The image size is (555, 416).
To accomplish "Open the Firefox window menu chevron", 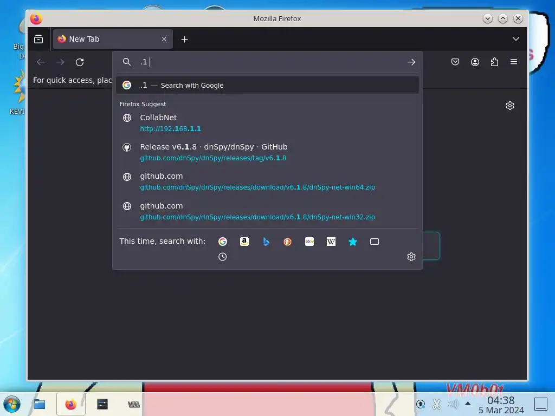I will click(487, 18).
